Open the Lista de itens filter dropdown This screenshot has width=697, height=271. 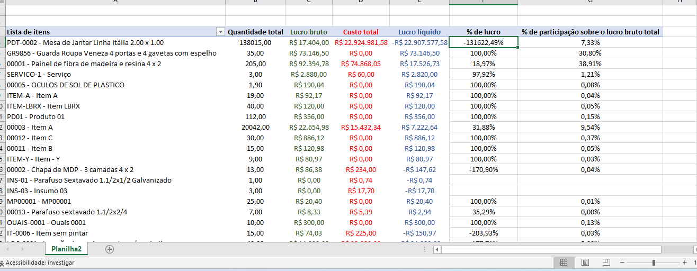coord(220,32)
